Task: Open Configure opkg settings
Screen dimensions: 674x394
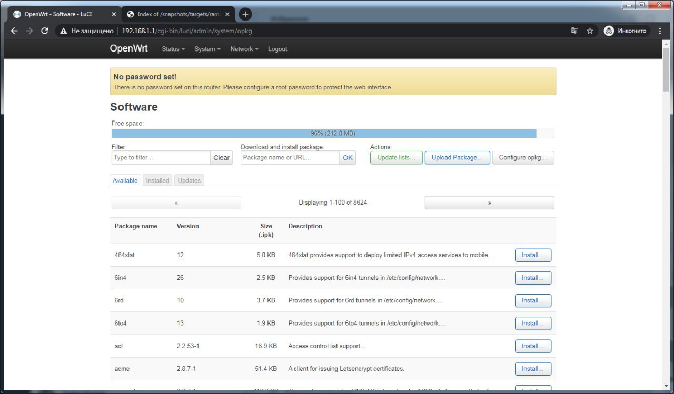Action: pos(523,157)
